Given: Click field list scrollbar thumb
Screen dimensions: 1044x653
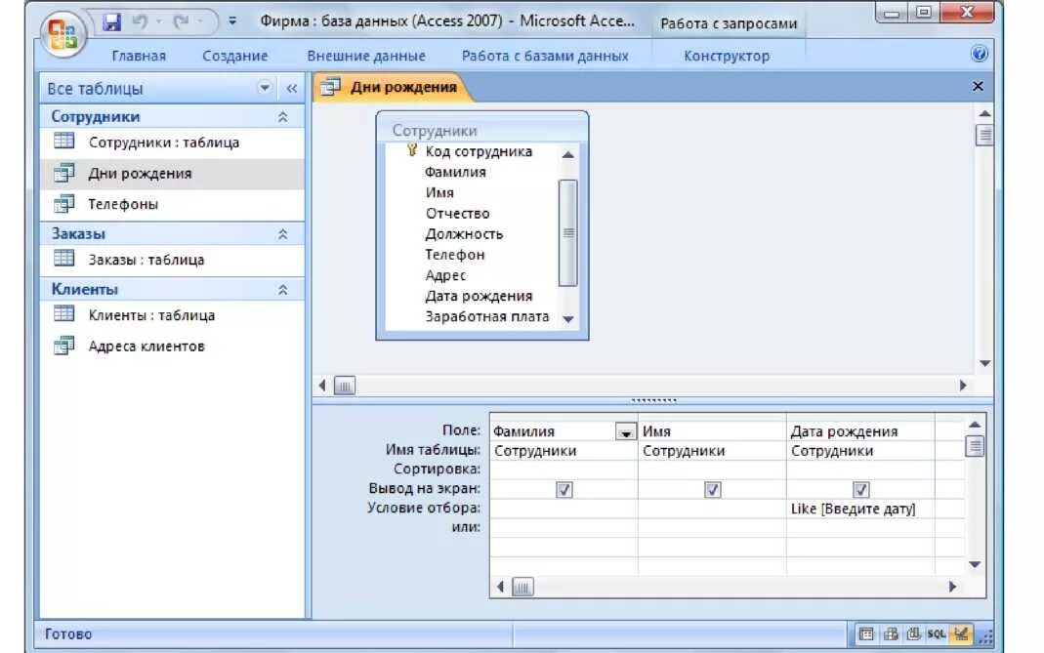Looking at the screenshot, I should 568,233.
